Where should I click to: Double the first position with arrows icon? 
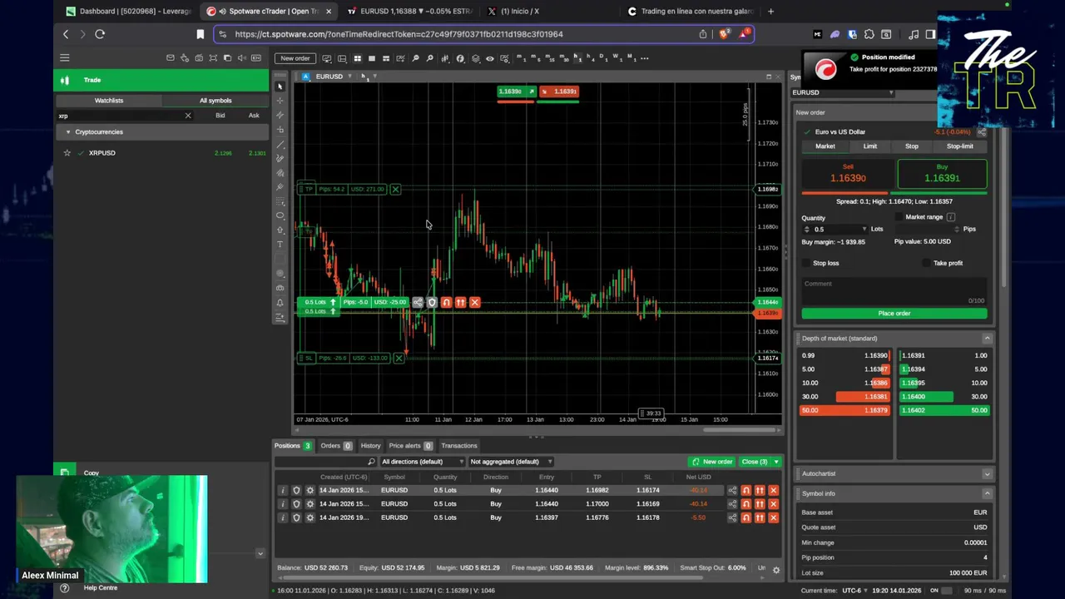coord(760,490)
